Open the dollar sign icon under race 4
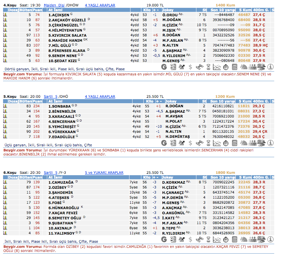 [191, 67]
